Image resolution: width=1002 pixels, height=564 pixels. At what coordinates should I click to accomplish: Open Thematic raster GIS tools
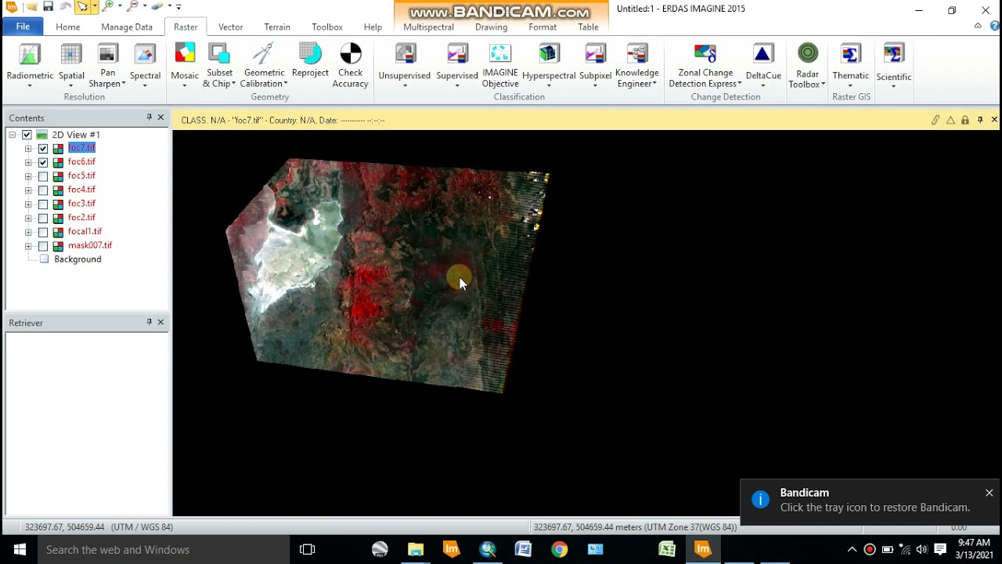tap(850, 64)
